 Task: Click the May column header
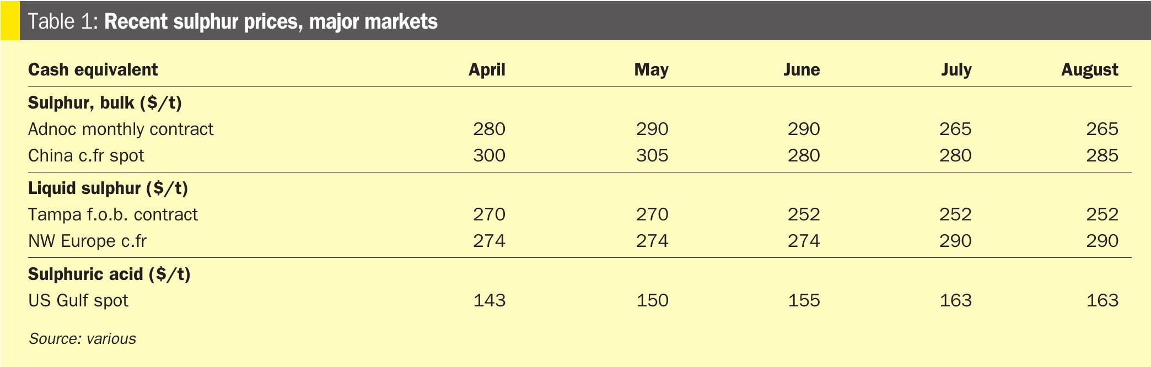[651, 70]
